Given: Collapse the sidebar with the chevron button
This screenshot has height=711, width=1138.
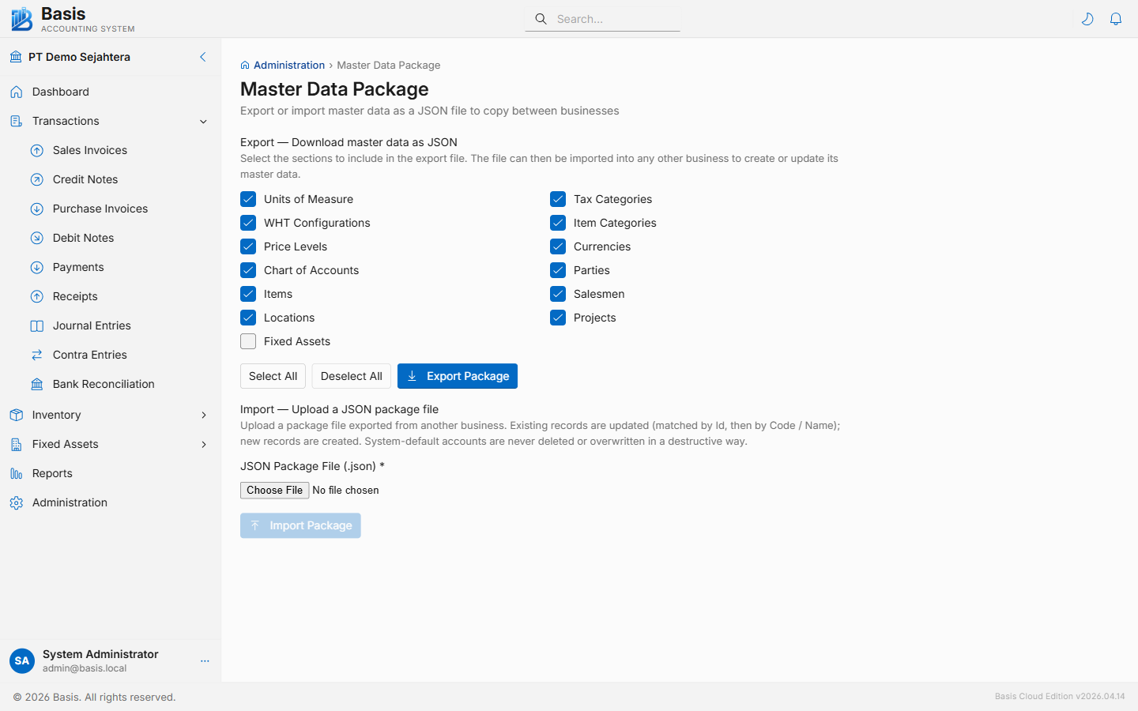Looking at the screenshot, I should pyautogui.click(x=202, y=57).
